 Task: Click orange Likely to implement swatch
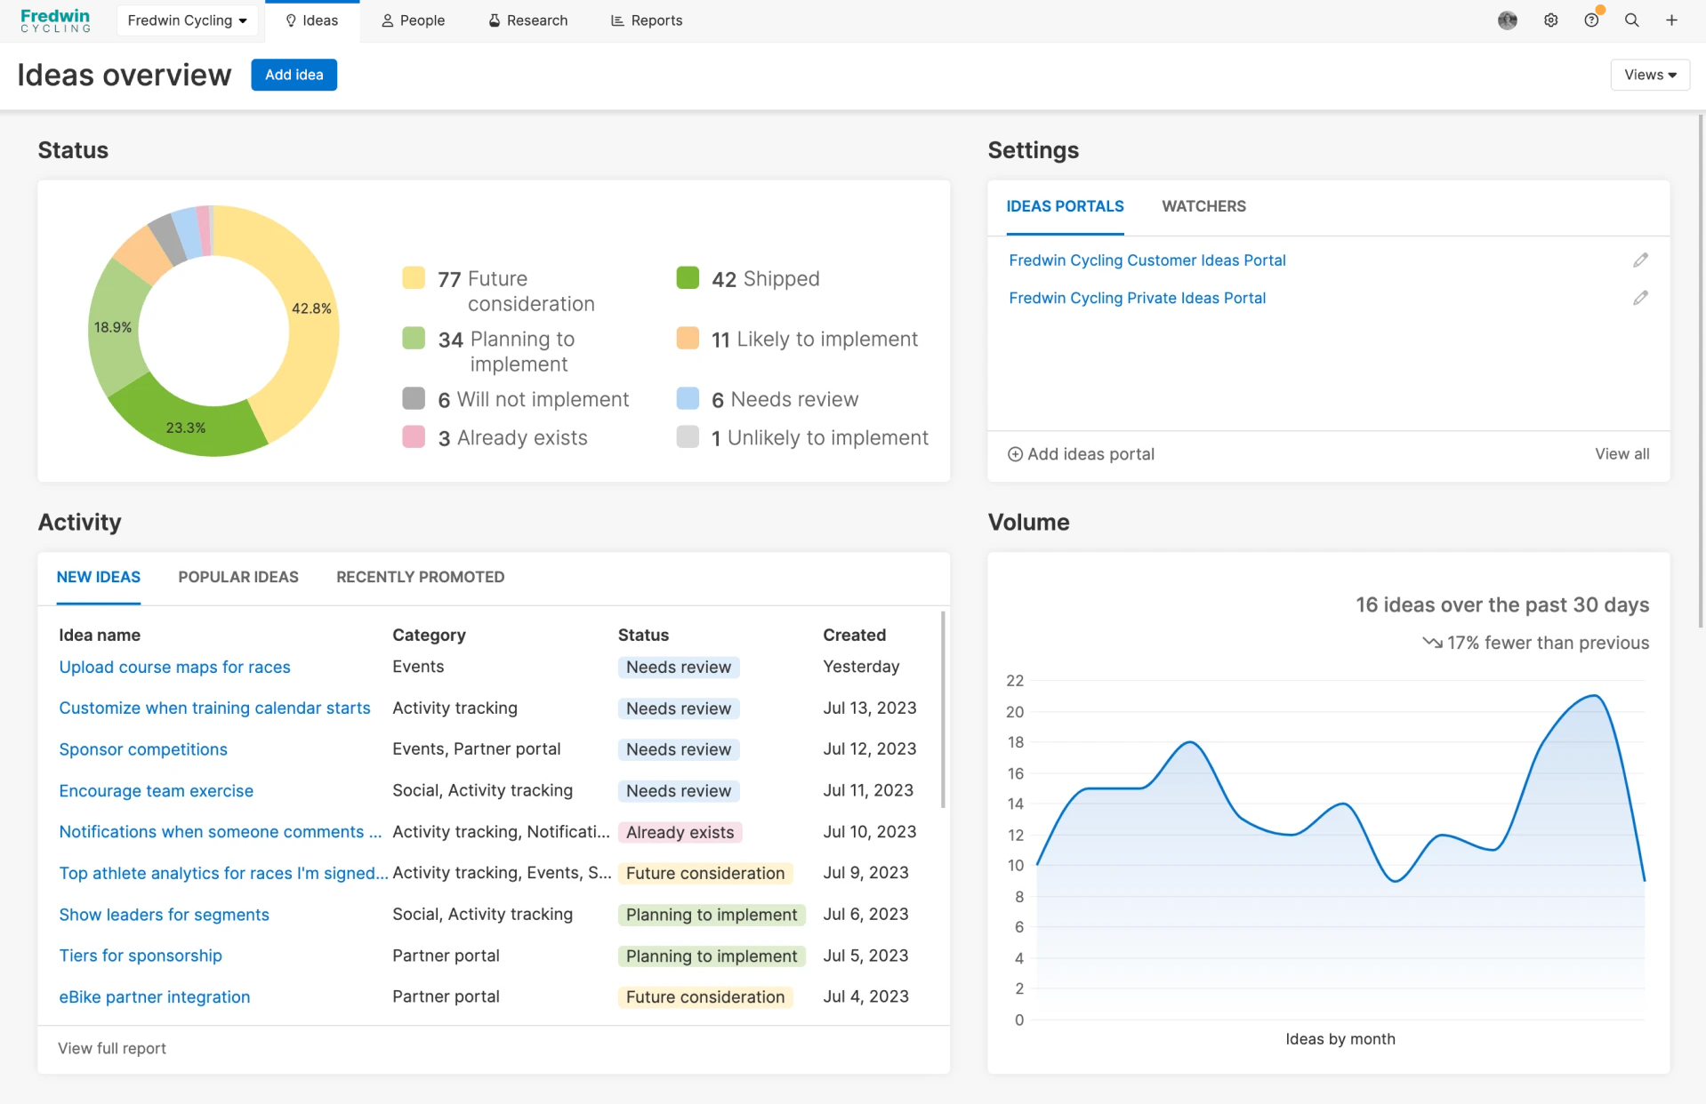coord(688,338)
